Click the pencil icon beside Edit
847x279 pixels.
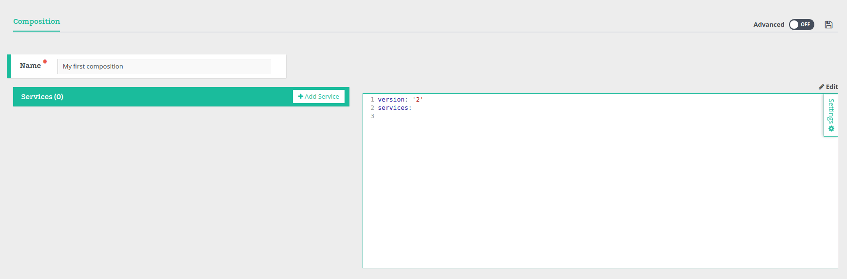point(821,87)
